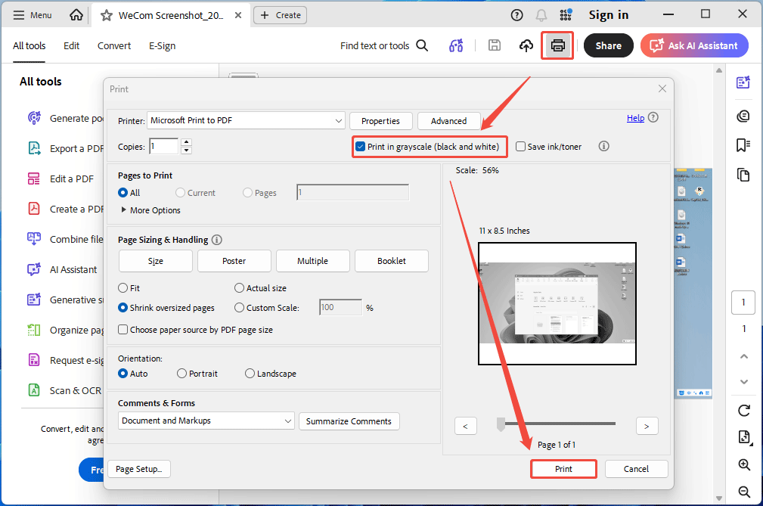Open the Printer selection dropdown
This screenshot has height=506, width=763.
click(246, 120)
